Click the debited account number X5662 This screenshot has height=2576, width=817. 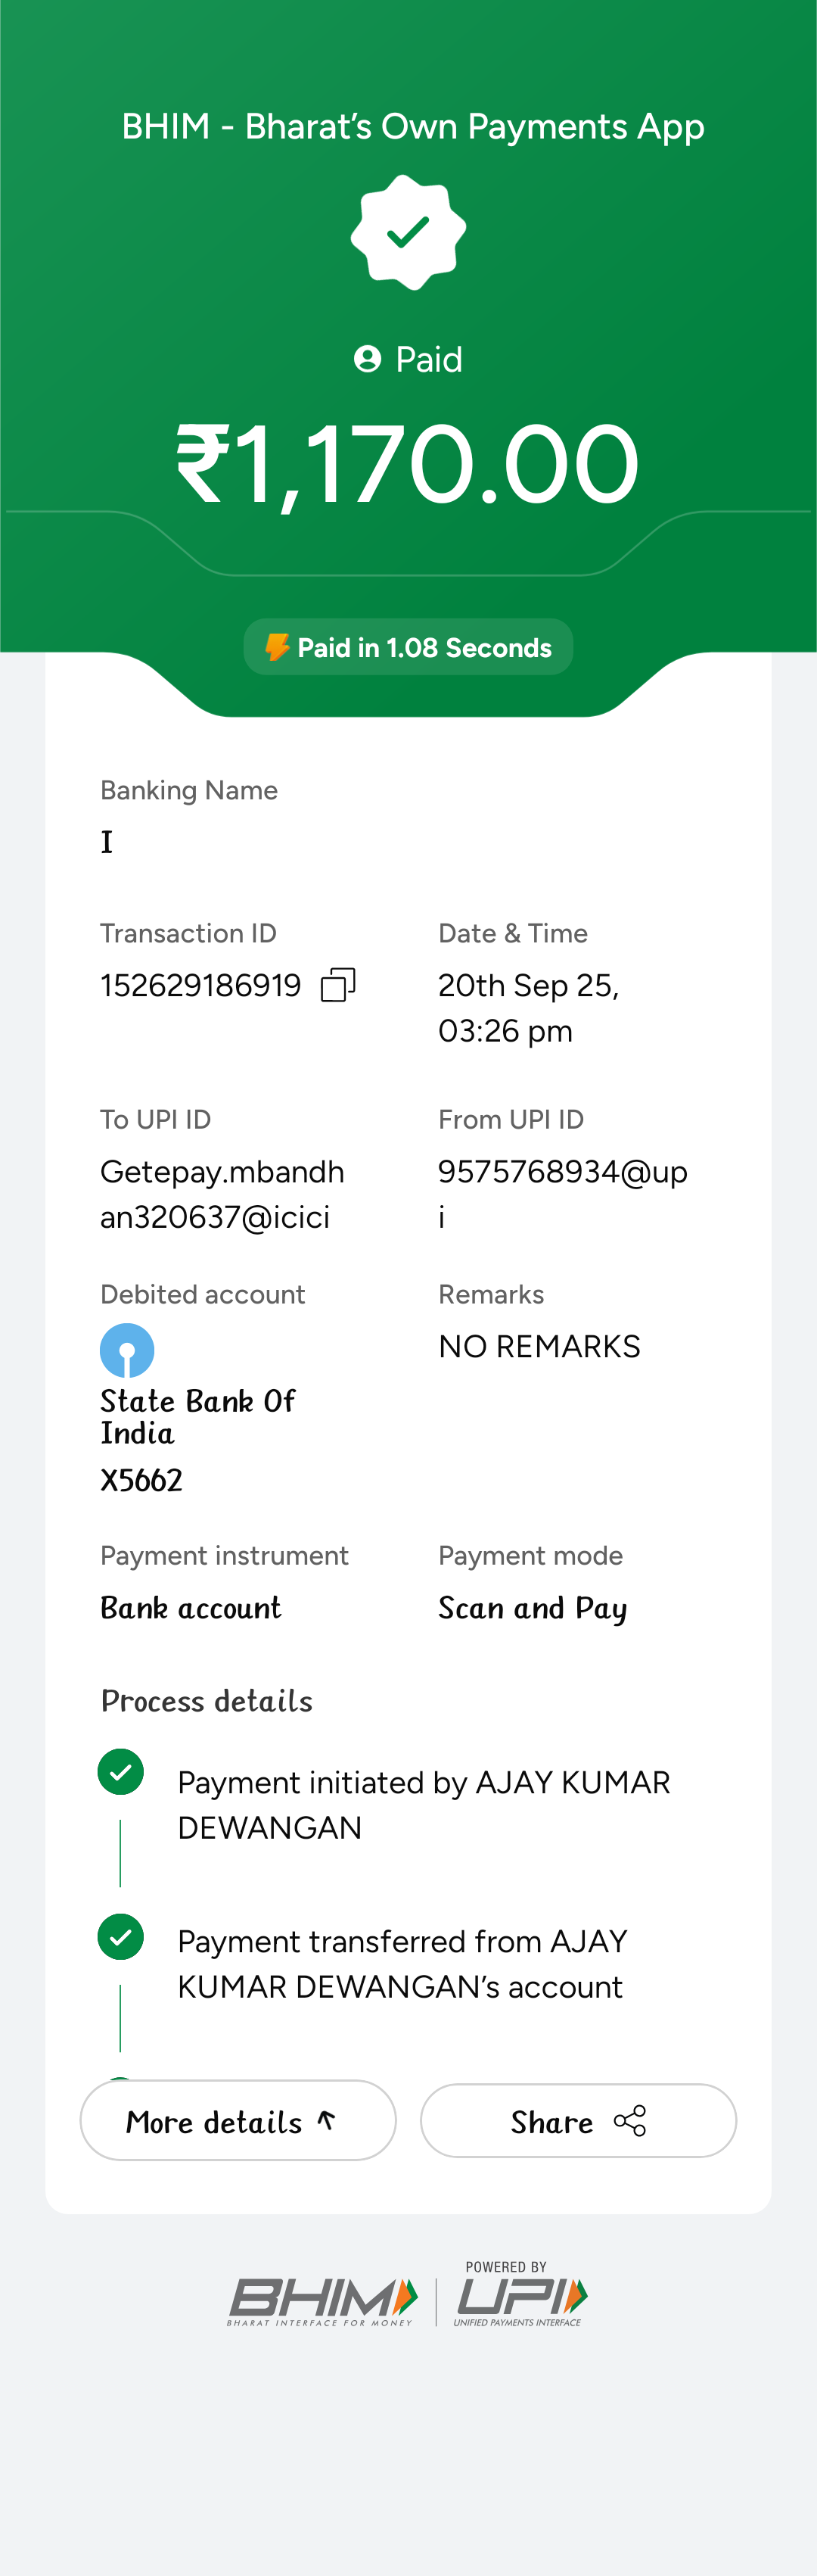coord(141,1480)
